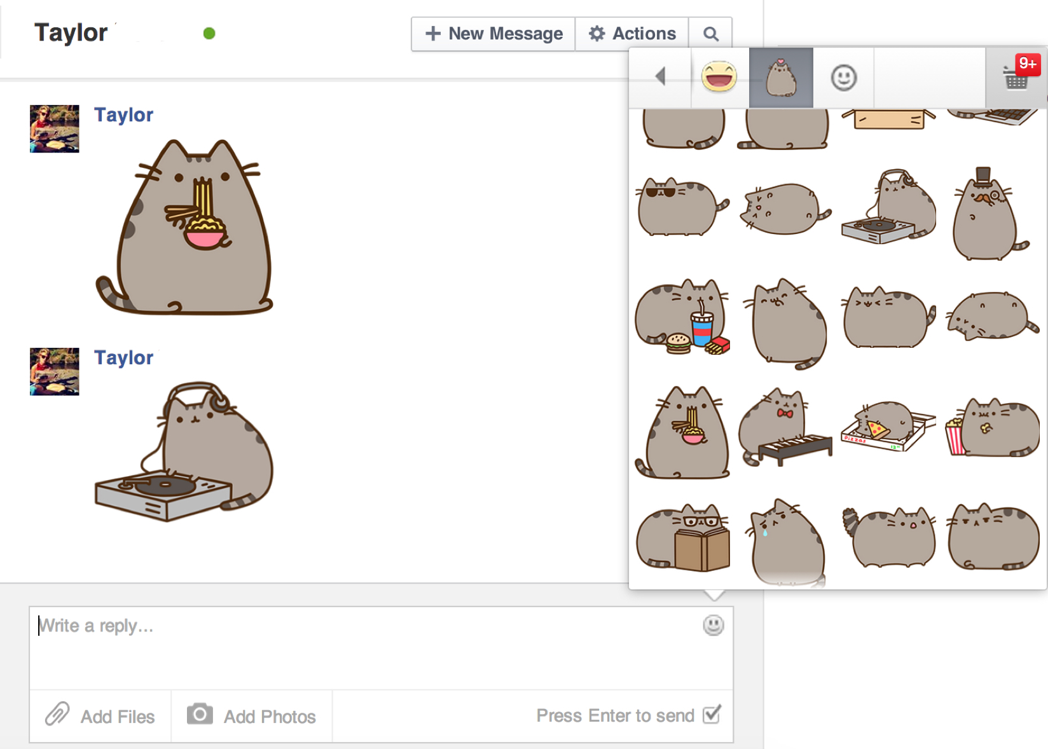The image size is (1048, 749).
Task: Switch to the laughing yellow face sticker tab
Action: (x=719, y=78)
